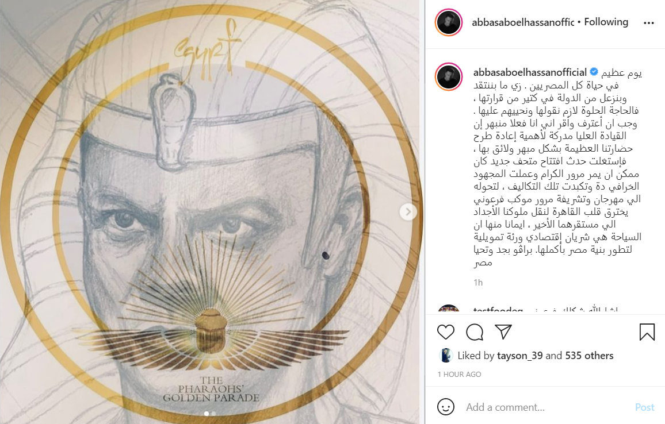Save post with bookmark icon
665x424 pixels.
tap(647, 332)
